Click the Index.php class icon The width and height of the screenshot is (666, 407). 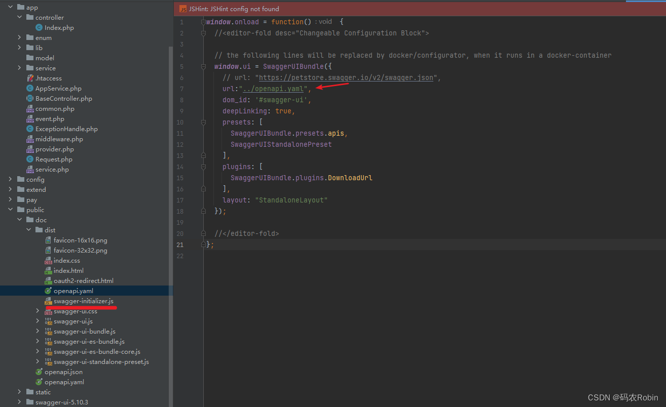pyautogui.click(x=39, y=27)
